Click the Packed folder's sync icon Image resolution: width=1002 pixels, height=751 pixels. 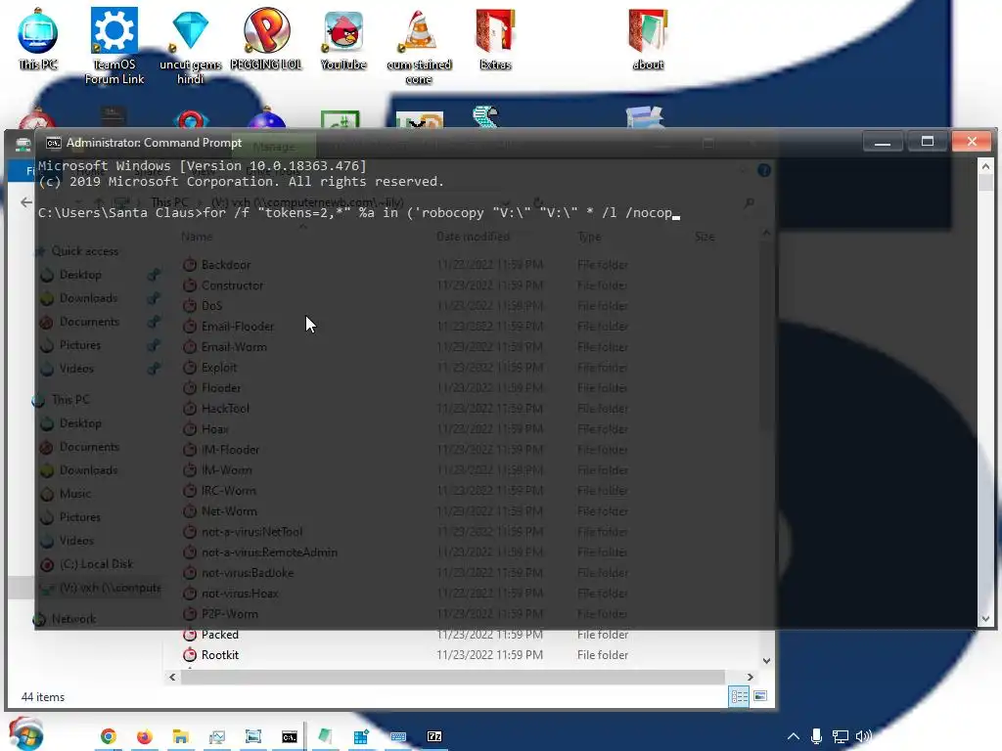[190, 634]
